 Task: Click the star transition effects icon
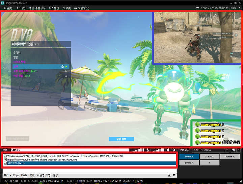234,150
